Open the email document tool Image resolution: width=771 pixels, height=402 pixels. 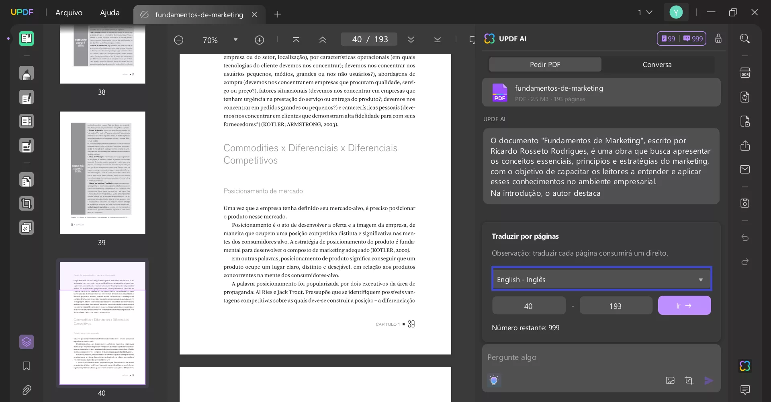point(745,169)
